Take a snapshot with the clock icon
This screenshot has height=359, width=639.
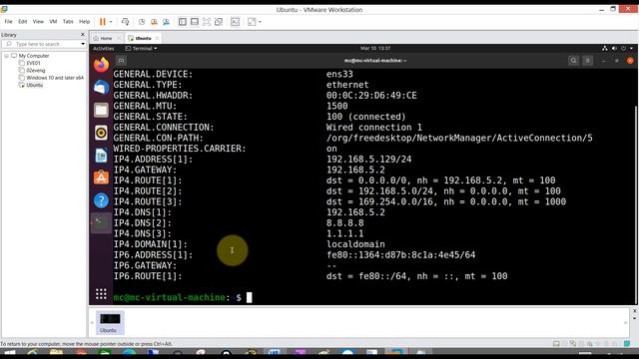(x=142, y=22)
